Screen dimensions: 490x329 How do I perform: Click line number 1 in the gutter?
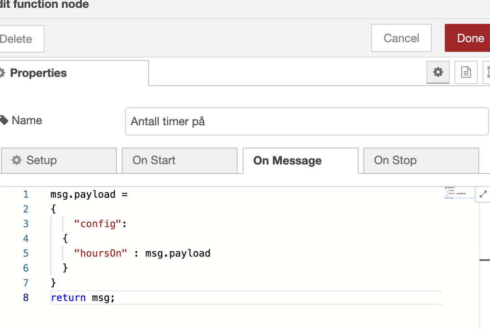pyautogui.click(x=25, y=194)
